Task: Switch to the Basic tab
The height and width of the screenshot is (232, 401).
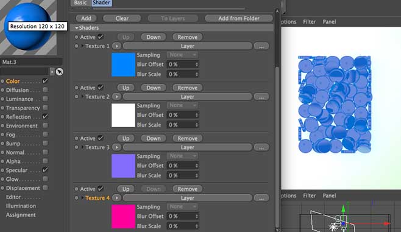Action: [80, 3]
